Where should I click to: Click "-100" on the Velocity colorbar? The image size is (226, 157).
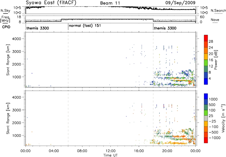214,127
